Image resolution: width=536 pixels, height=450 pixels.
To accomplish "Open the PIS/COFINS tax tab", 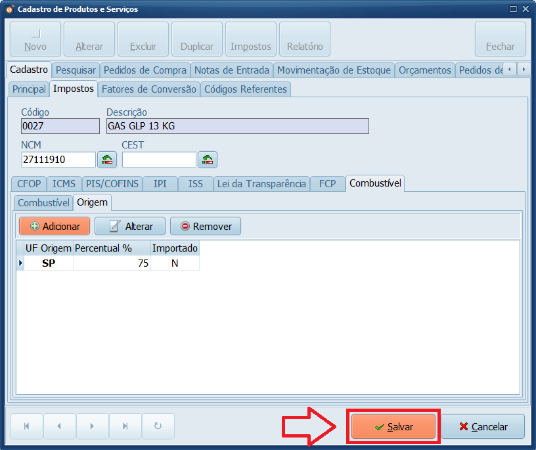I will [x=112, y=184].
